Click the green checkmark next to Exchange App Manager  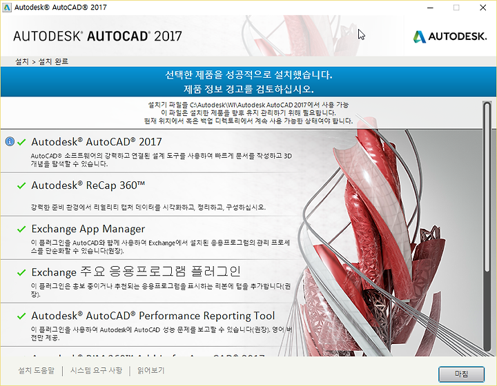(21, 229)
